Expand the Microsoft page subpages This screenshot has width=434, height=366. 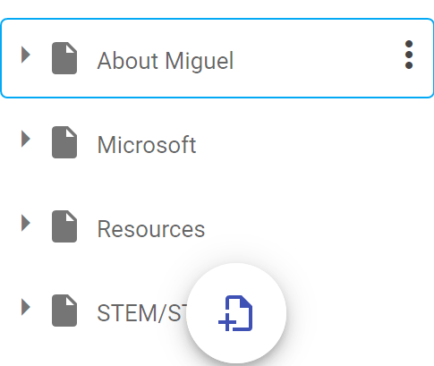pyautogui.click(x=26, y=139)
